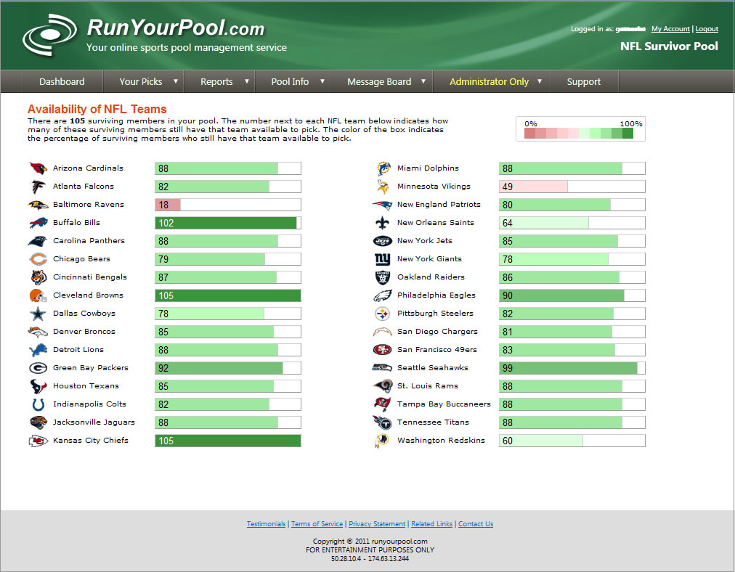Click the Baltimore Ravens availability bar
Viewport: 735px width, 572px height.
[227, 205]
